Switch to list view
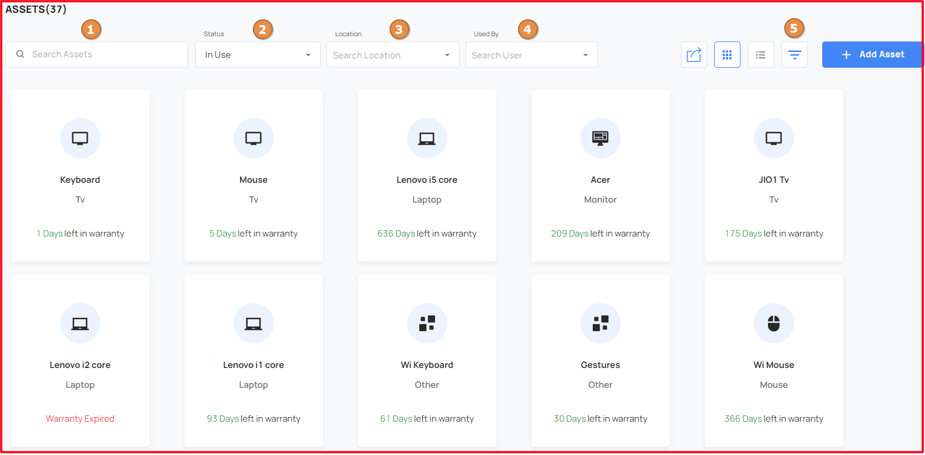 coord(761,55)
